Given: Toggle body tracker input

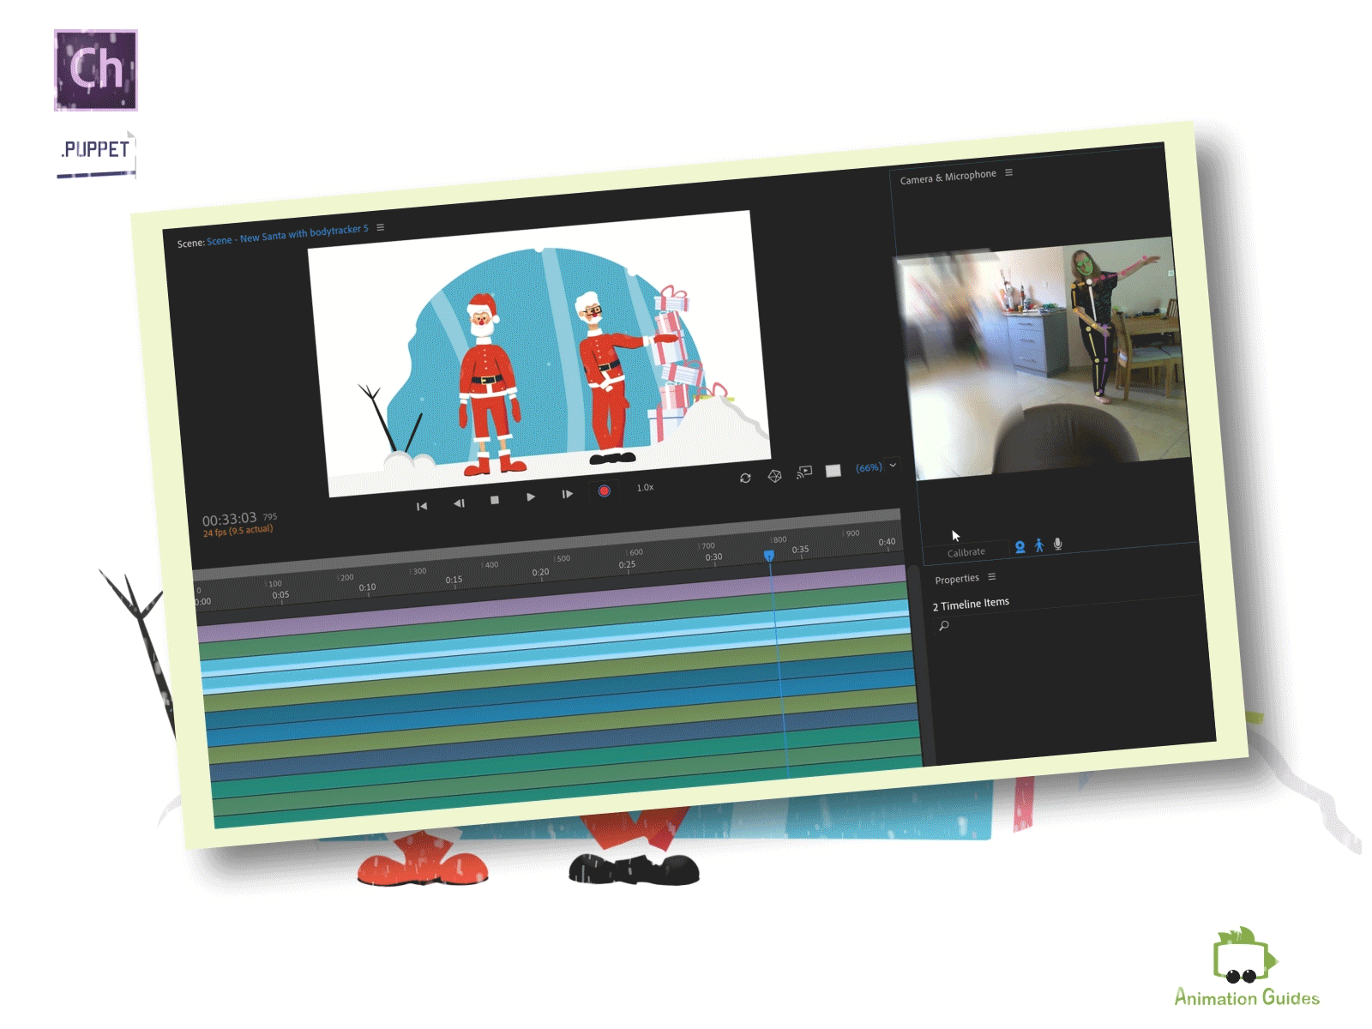Looking at the screenshot, I should pyautogui.click(x=1038, y=545).
